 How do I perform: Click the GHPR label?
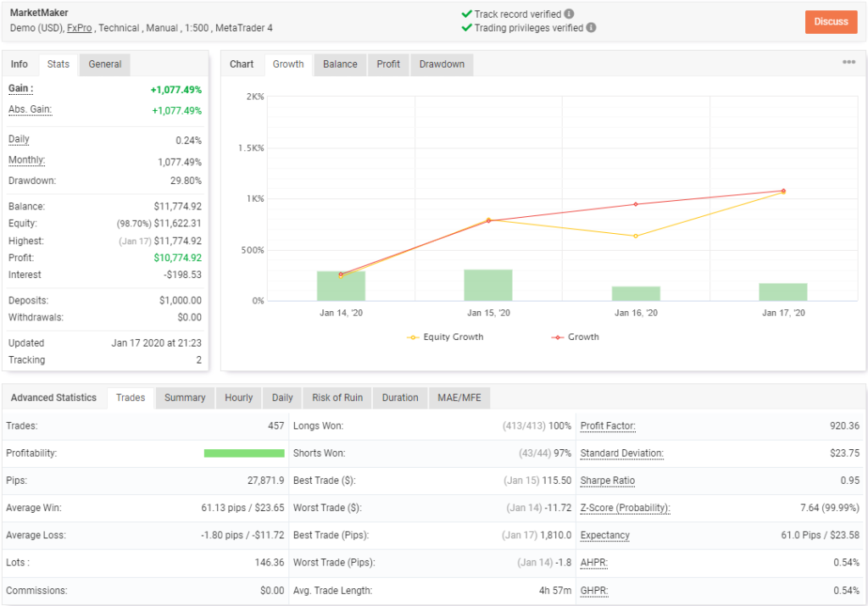click(x=594, y=591)
